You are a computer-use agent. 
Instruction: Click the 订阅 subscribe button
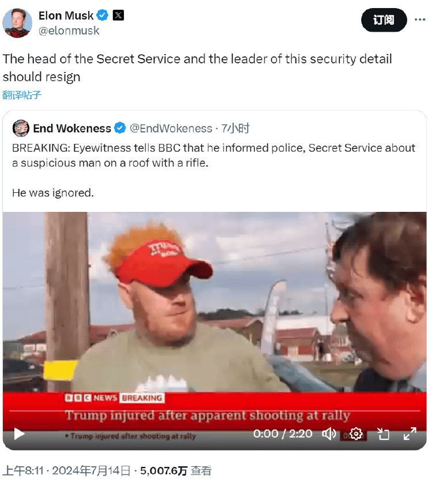(x=384, y=20)
